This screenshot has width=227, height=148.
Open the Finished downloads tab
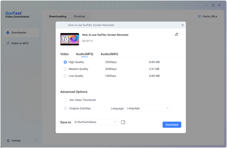coord(79,16)
